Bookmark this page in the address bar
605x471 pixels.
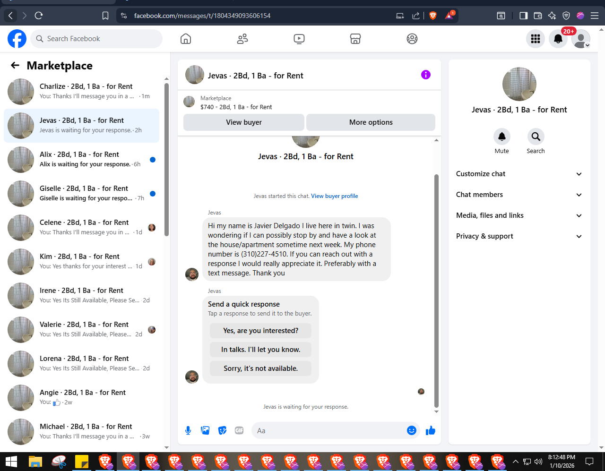pyautogui.click(x=105, y=16)
